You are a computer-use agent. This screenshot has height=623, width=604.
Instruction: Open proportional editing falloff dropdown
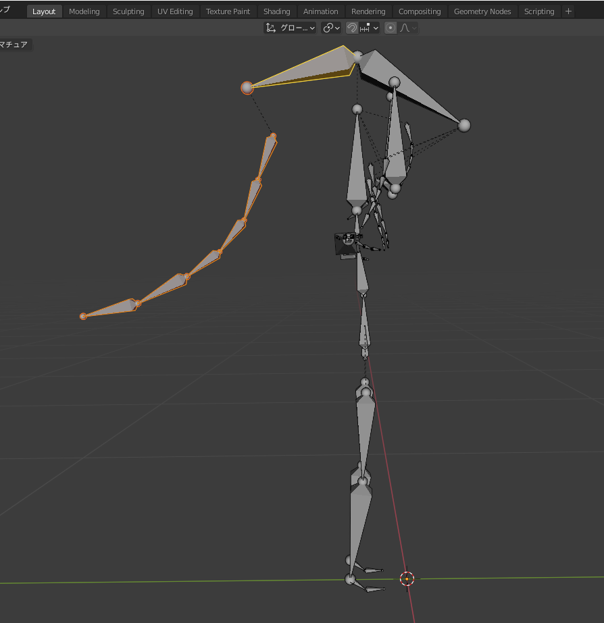[408, 28]
